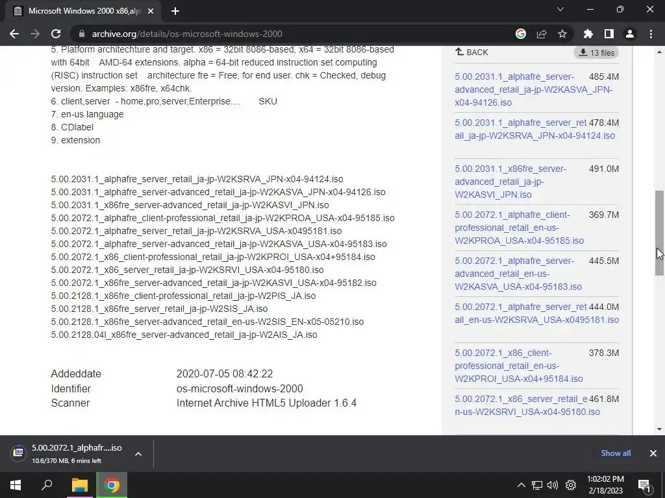
Task: Bookmark this page with star icon
Action: click(562, 34)
